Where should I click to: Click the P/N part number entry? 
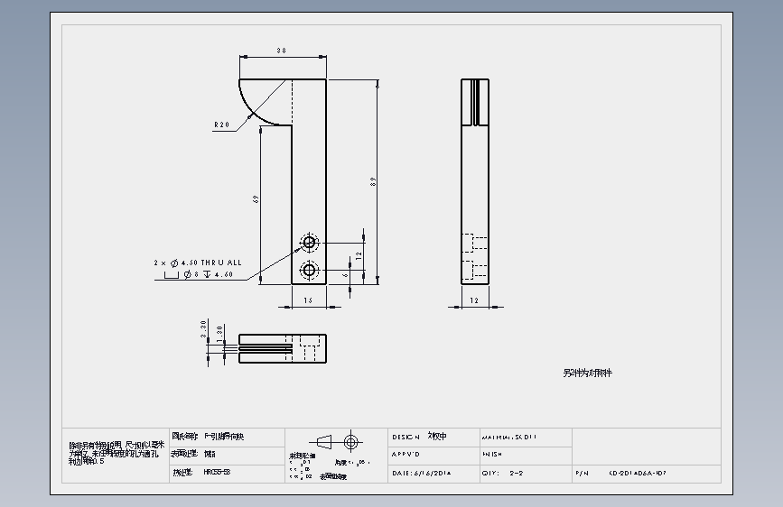pyautogui.click(x=621, y=473)
